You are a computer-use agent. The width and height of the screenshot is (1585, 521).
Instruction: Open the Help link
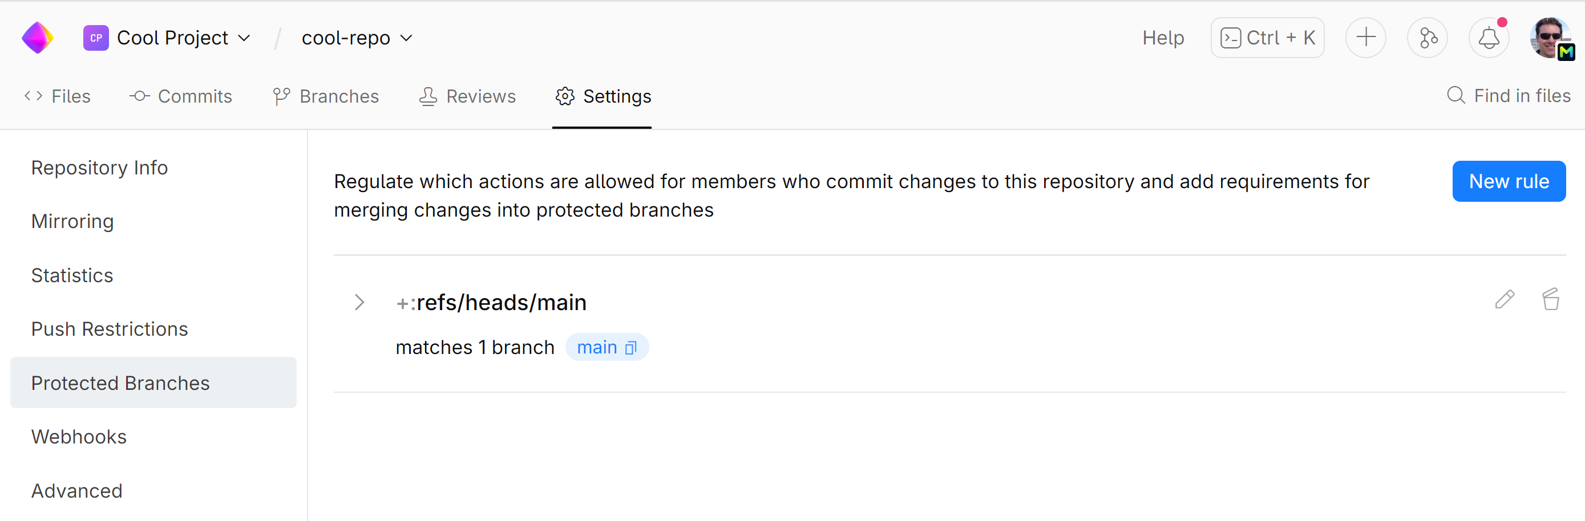tap(1163, 38)
